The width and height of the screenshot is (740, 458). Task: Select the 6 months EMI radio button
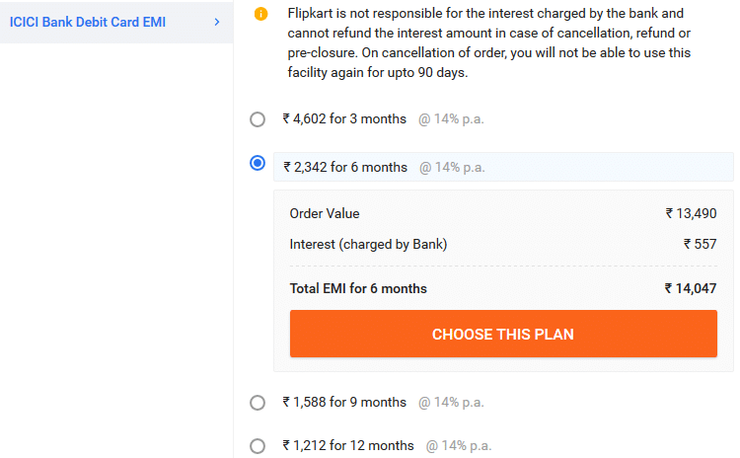tap(258, 164)
